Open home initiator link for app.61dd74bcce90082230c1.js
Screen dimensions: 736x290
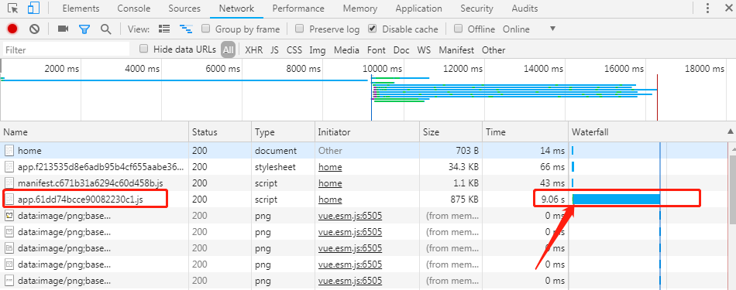(x=330, y=200)
